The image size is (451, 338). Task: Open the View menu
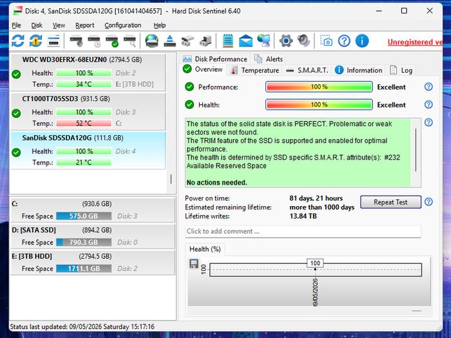tap(59, 25)
